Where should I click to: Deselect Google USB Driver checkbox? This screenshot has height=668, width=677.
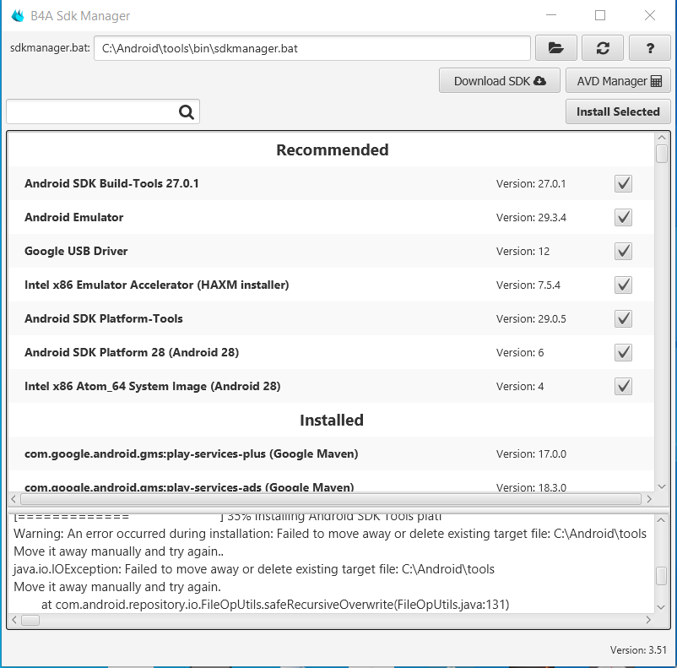tap(623, 251)
